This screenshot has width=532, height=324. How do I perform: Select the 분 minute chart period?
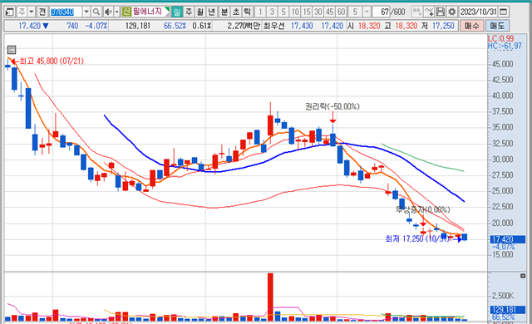(x=224, y=12)
